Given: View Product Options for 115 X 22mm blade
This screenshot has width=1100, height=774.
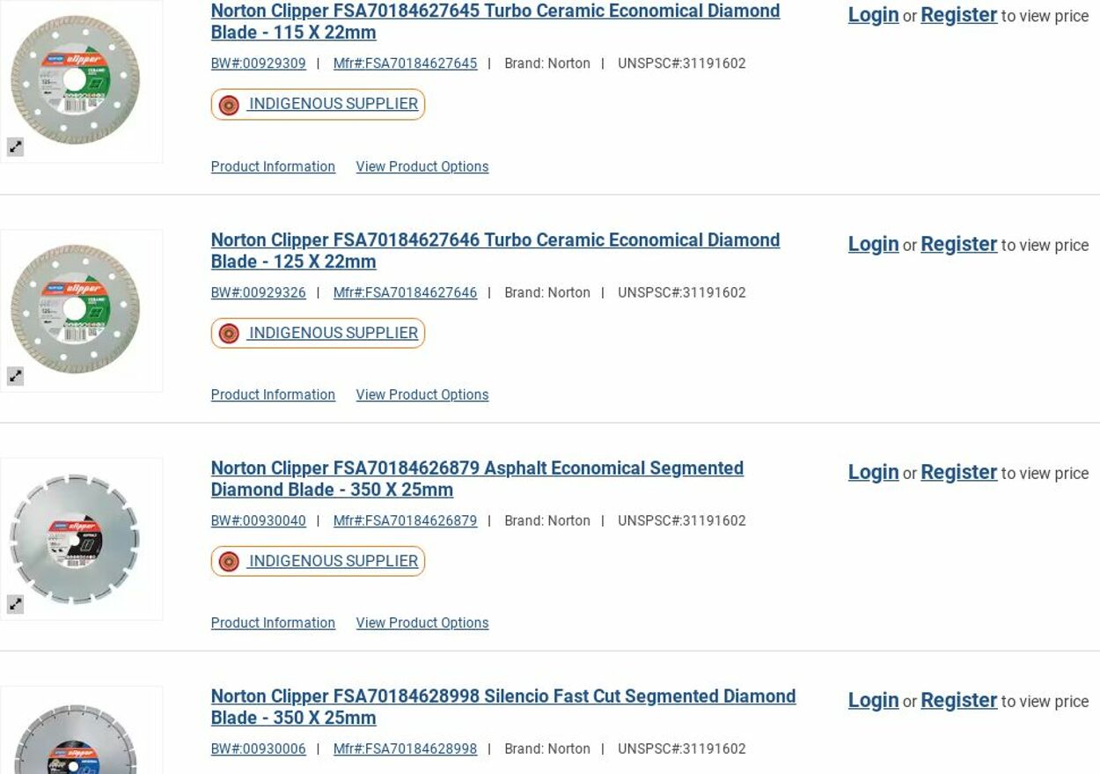Looking at the screenshot, I should click(x=422, y=166).
